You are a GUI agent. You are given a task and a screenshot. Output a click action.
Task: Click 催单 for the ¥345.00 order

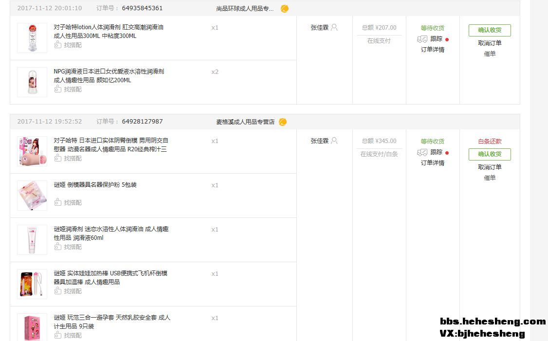[x=490, y=178]
